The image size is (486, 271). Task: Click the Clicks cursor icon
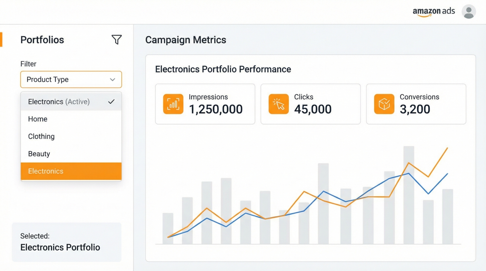coord(278,104)
